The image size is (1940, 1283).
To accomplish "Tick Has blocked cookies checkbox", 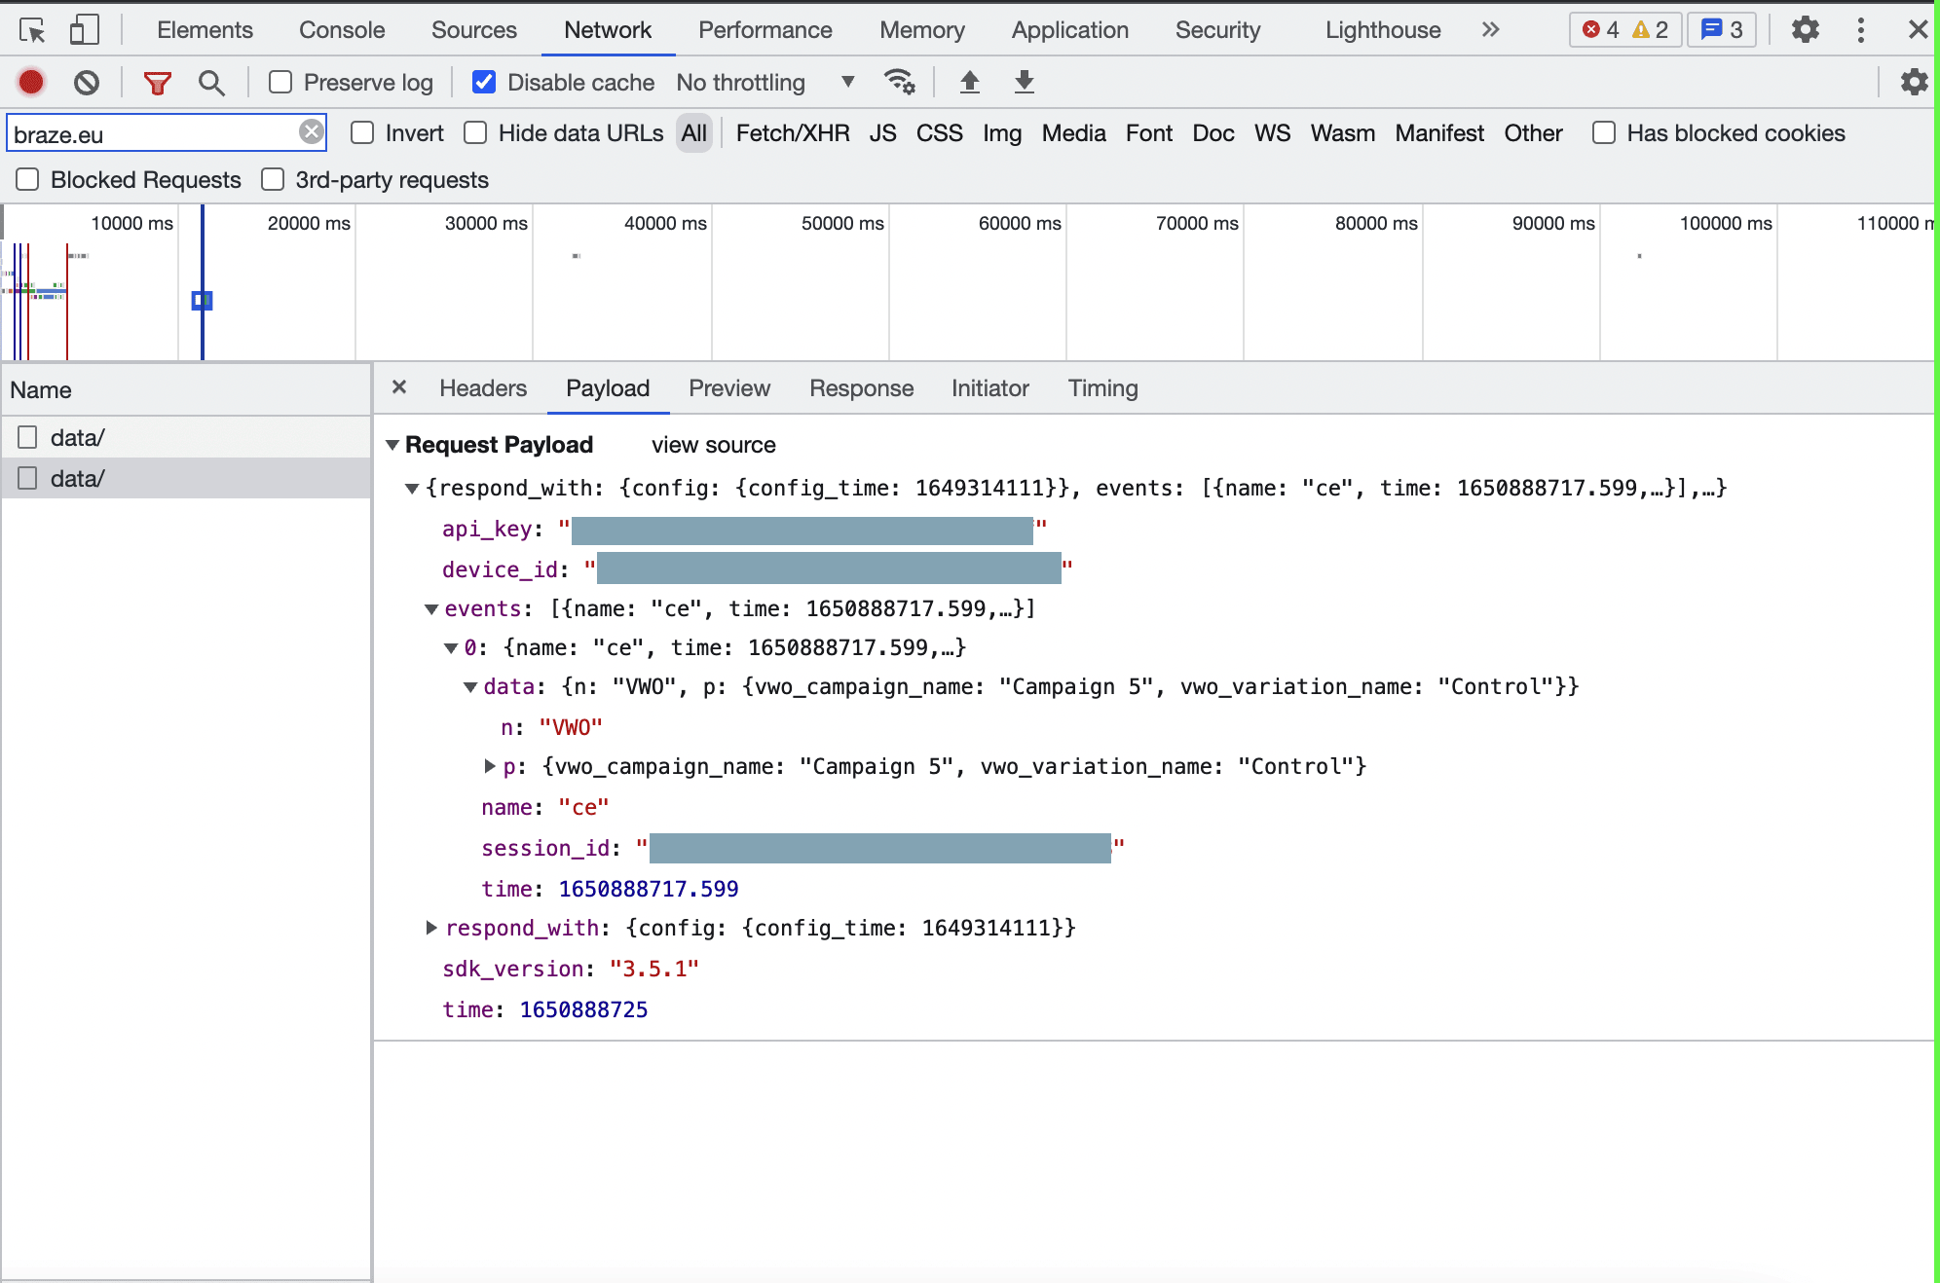I will pos(1604,133).
